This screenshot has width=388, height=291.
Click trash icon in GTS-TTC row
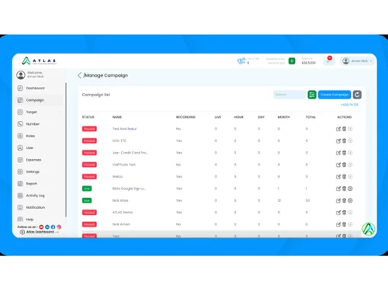pos(345,140)
